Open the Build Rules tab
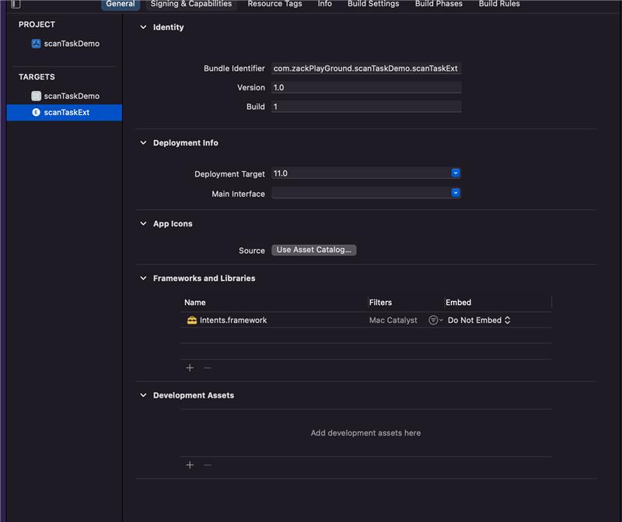The height and width of the screenshot is (522, 622). pos(499,4)
